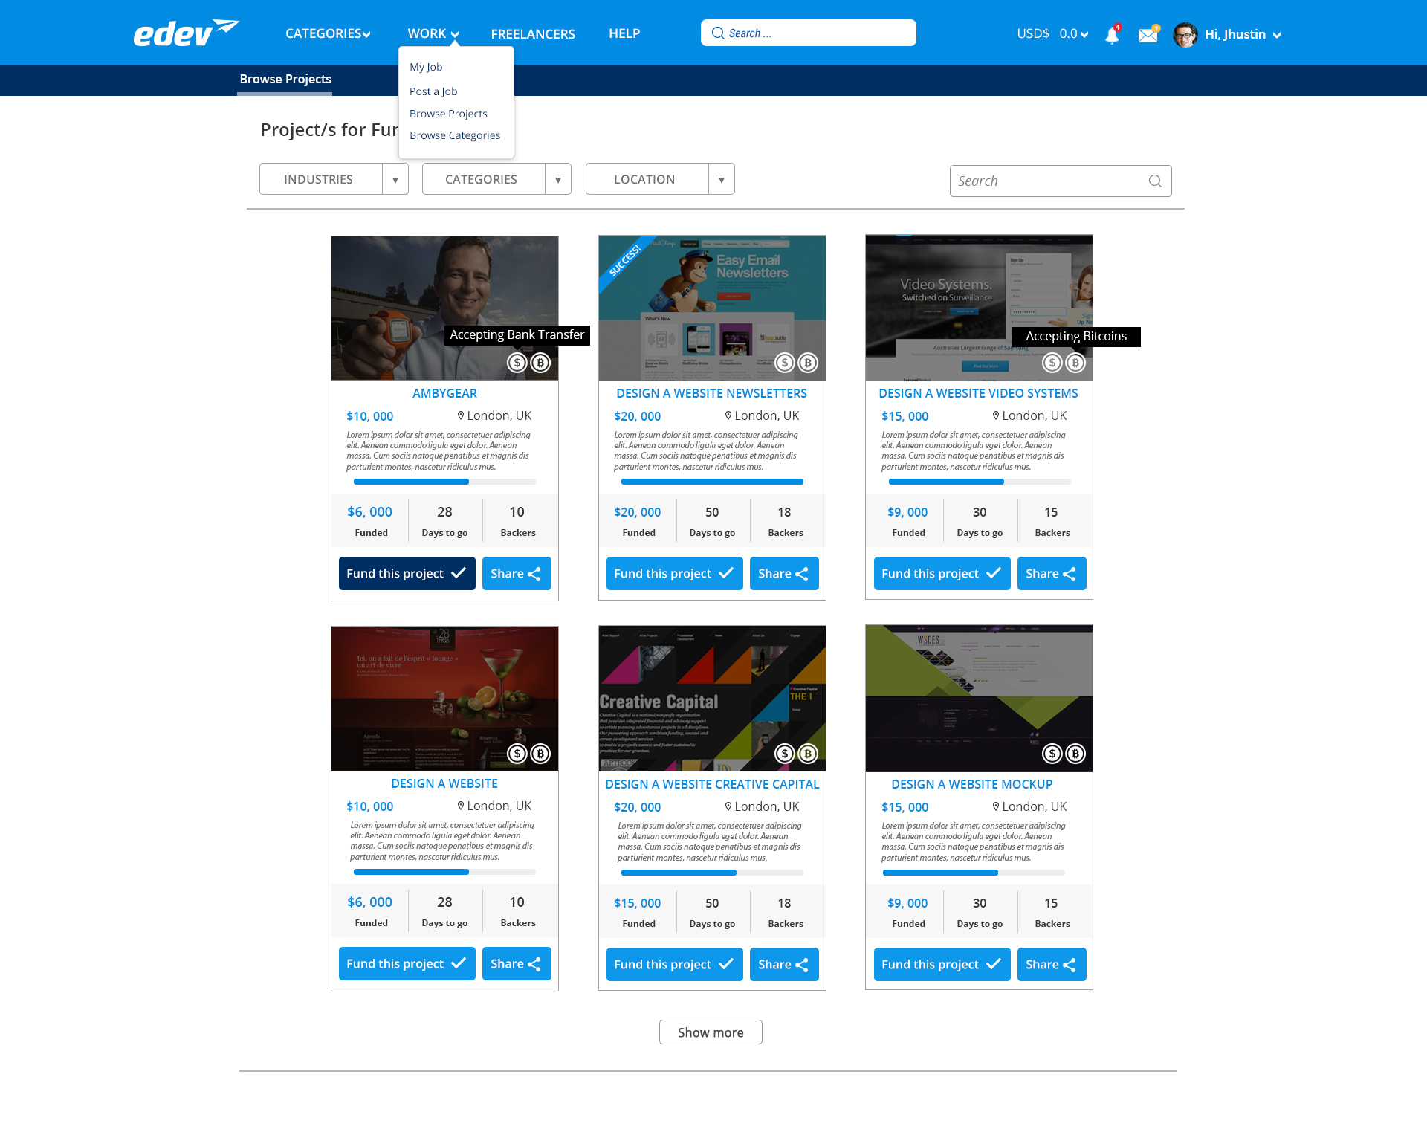Click Jhustin's profile avatar
Image resolution: width=1427 pixels, height=1129 pixels.
pos(1185,34)
